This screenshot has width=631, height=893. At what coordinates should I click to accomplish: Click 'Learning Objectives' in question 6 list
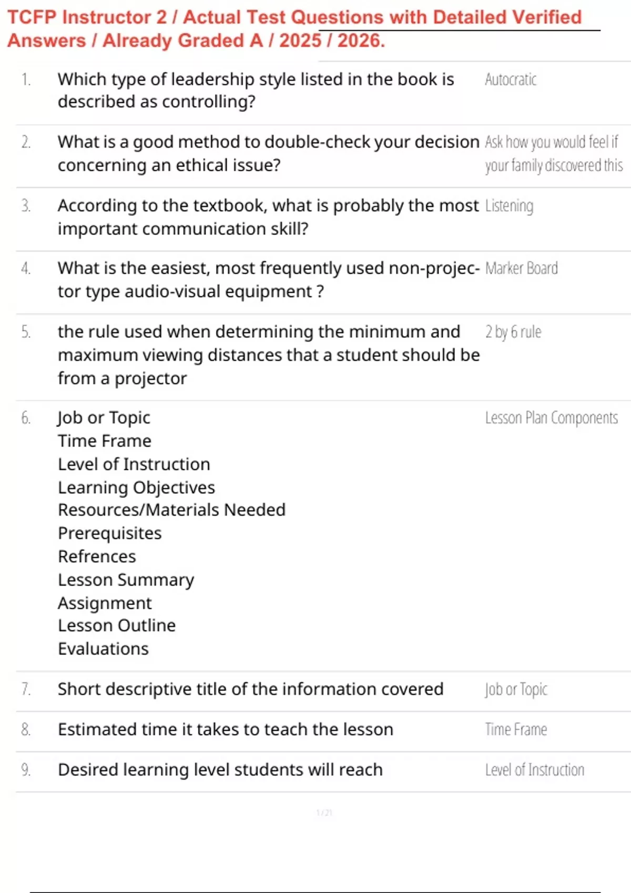coord(136,487)
